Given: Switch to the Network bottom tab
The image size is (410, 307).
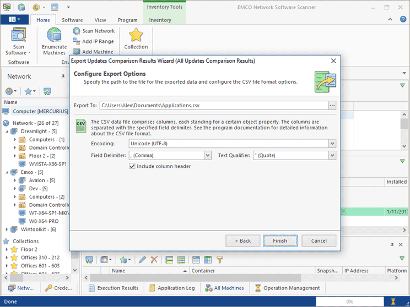Looking at the screenshot, I should pyautogui.click(x=21, y=288).
